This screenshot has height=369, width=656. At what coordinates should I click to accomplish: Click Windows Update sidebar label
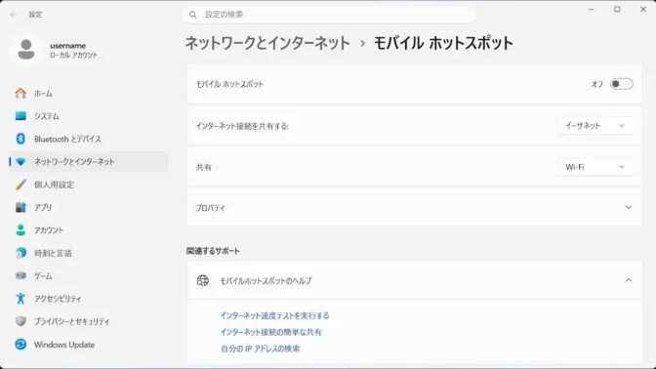[x=64, y=345]
